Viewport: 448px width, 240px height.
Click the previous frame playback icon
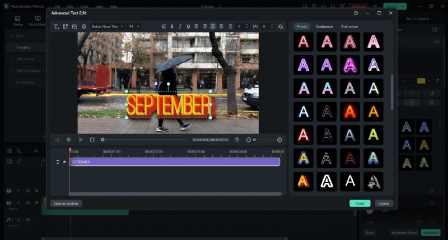pyautogui.click(x=57, y=140)
